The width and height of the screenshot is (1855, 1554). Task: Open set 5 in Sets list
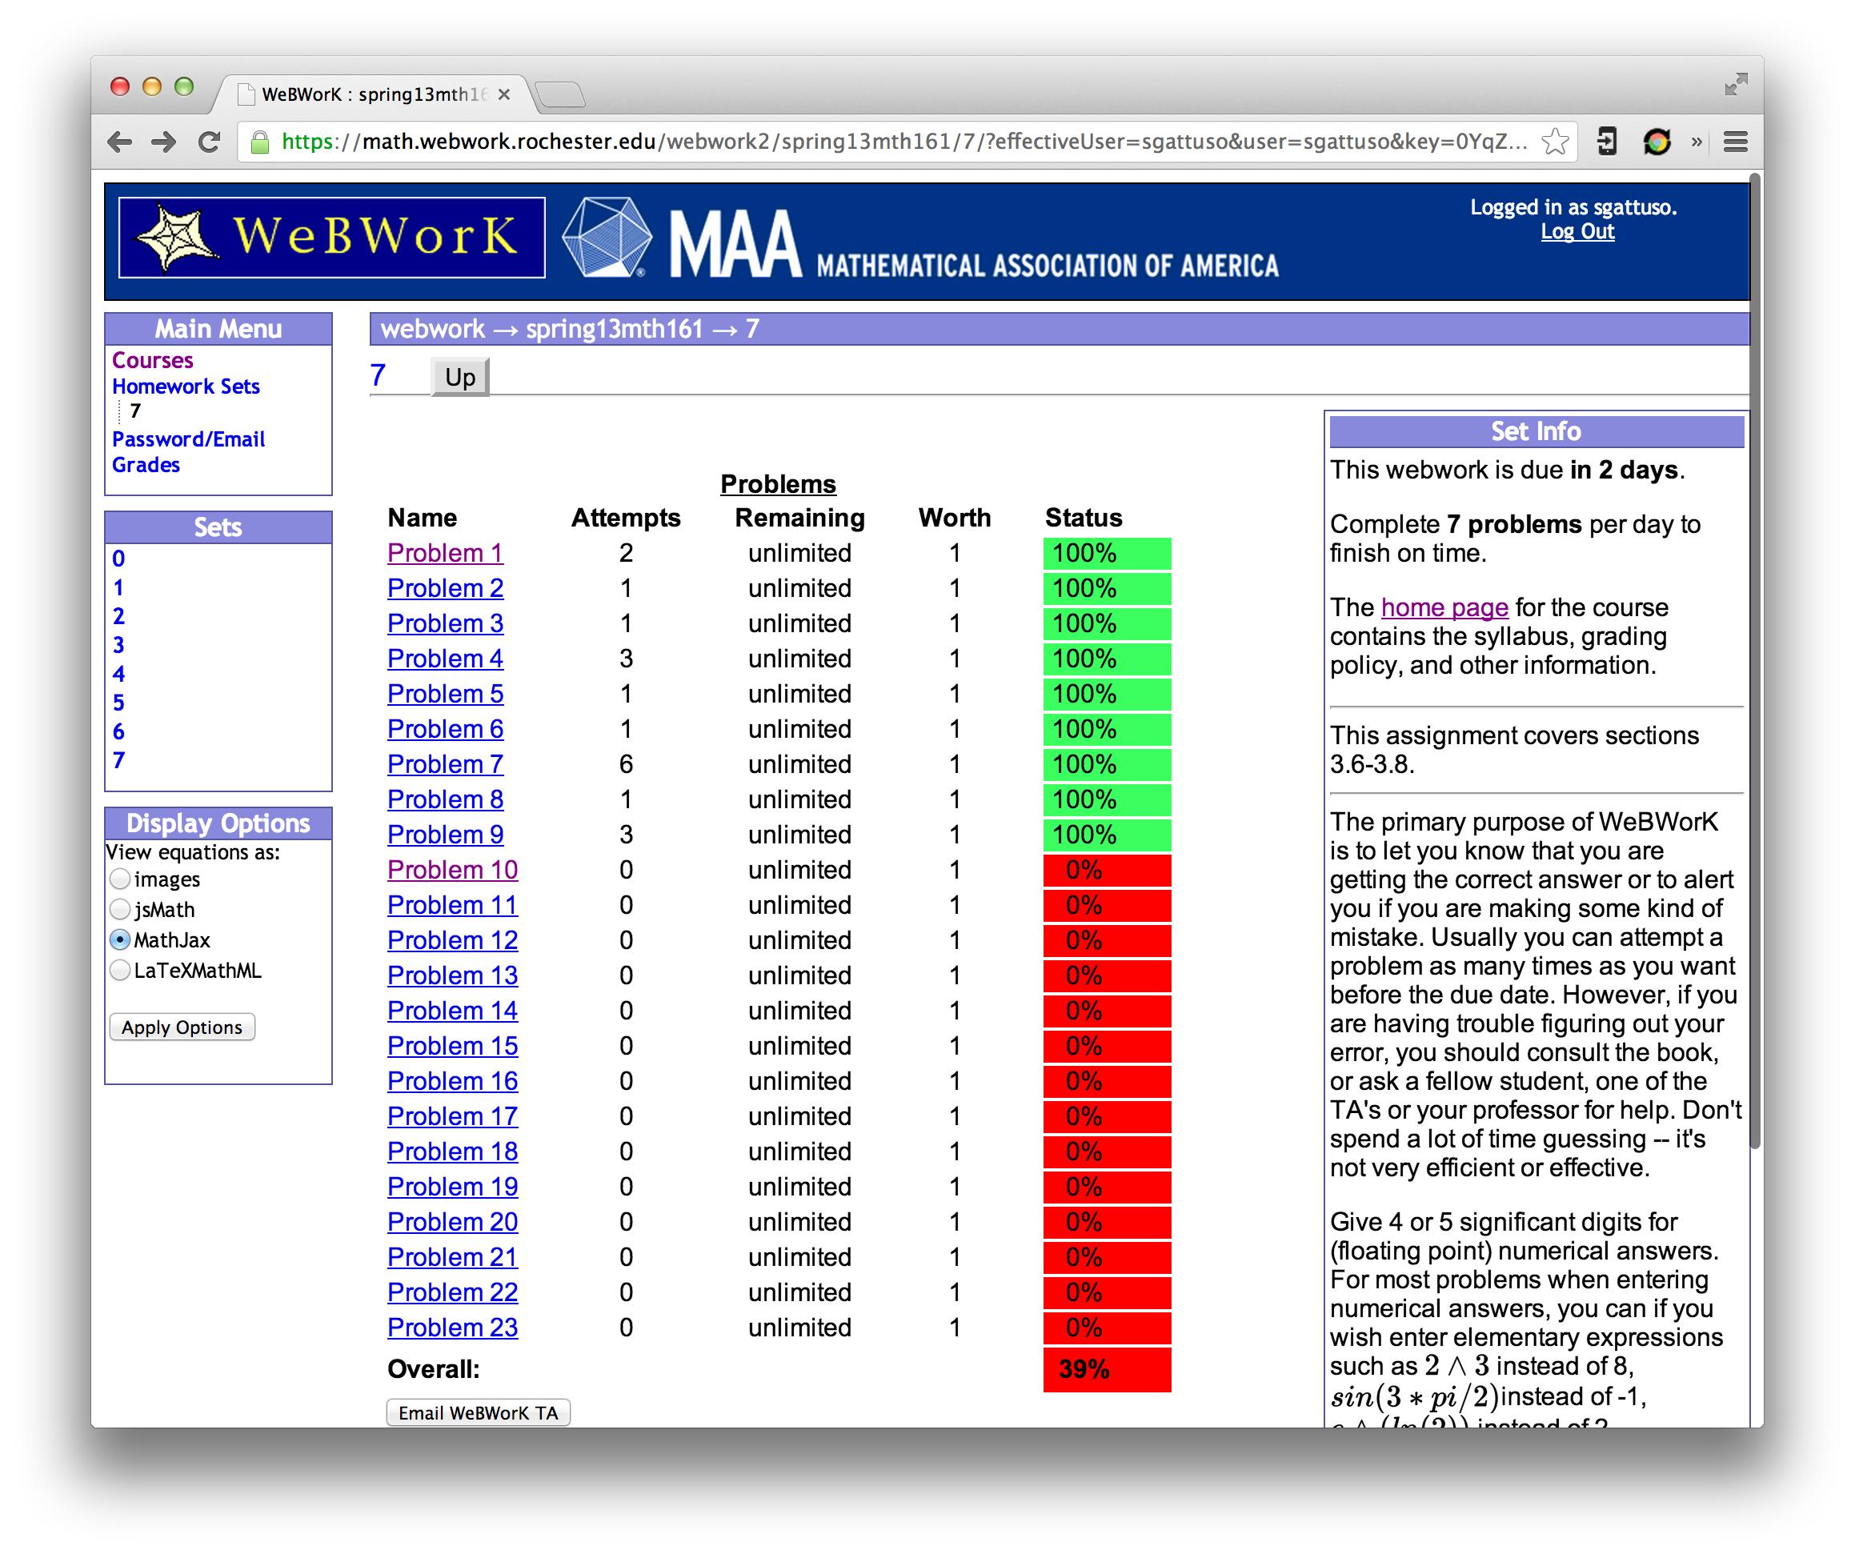click(118, 703)
